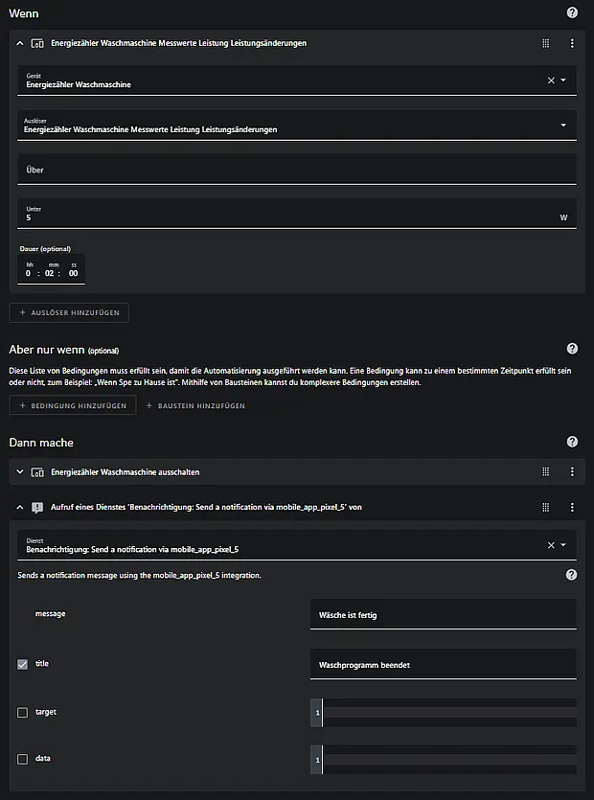Open help for the Wenn section

tap(572, 12)
